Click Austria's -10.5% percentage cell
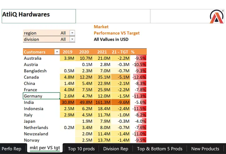 tap(138, 65)
